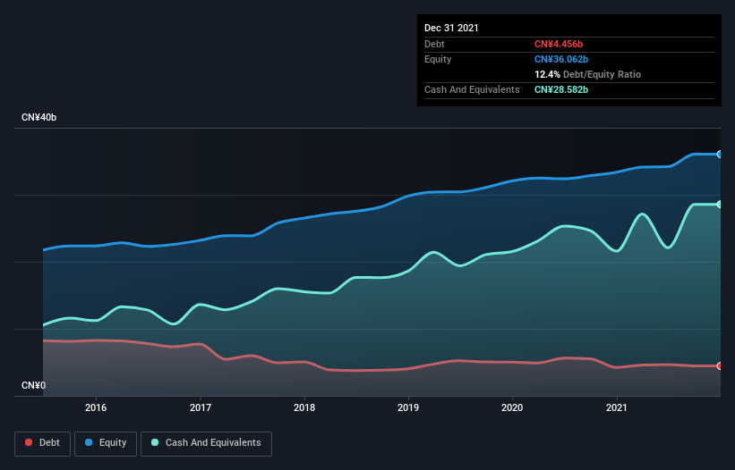The height and width of the screenshot is (470, 735).
Task: Select the 2018 x-axis label
Action: point(304,408)
